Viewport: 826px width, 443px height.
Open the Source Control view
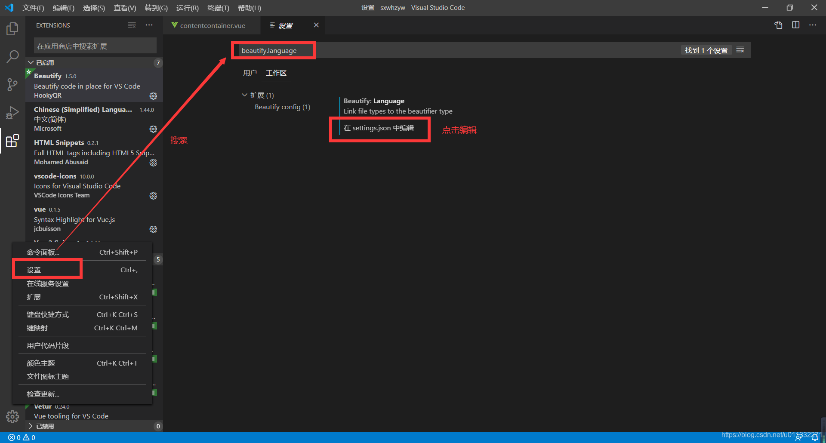[12, 84]
